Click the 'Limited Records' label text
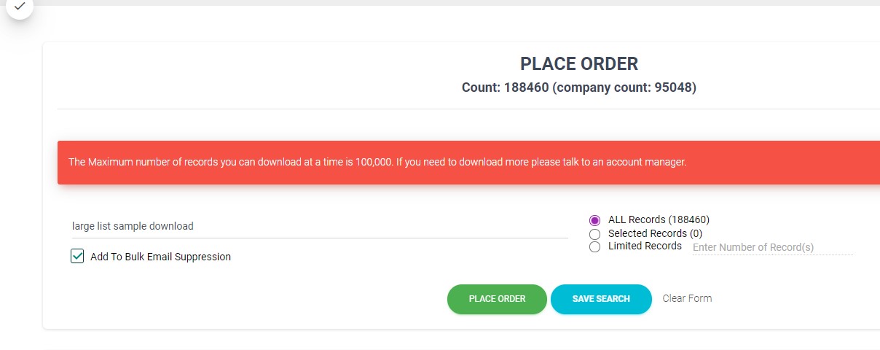Image resolution: width=880 pixels, height=350 pixels. click(x=645, y=246)
